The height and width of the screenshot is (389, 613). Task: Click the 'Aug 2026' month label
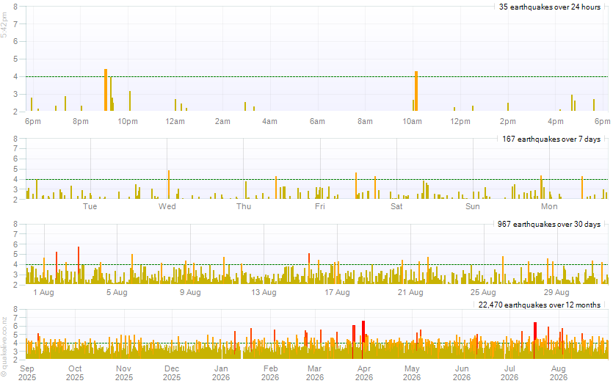(558, 373)
